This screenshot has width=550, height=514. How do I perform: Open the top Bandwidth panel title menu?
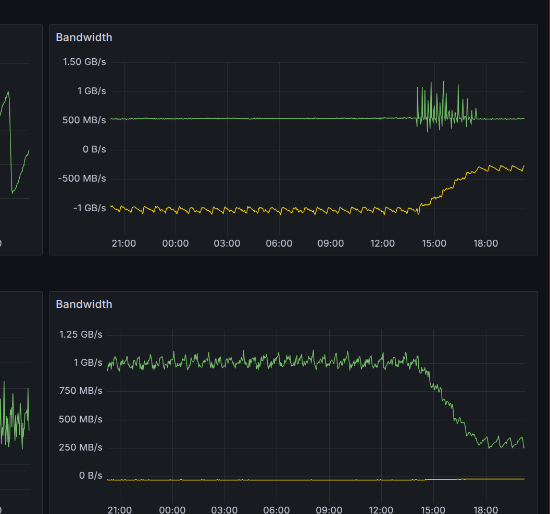point(84,37)
